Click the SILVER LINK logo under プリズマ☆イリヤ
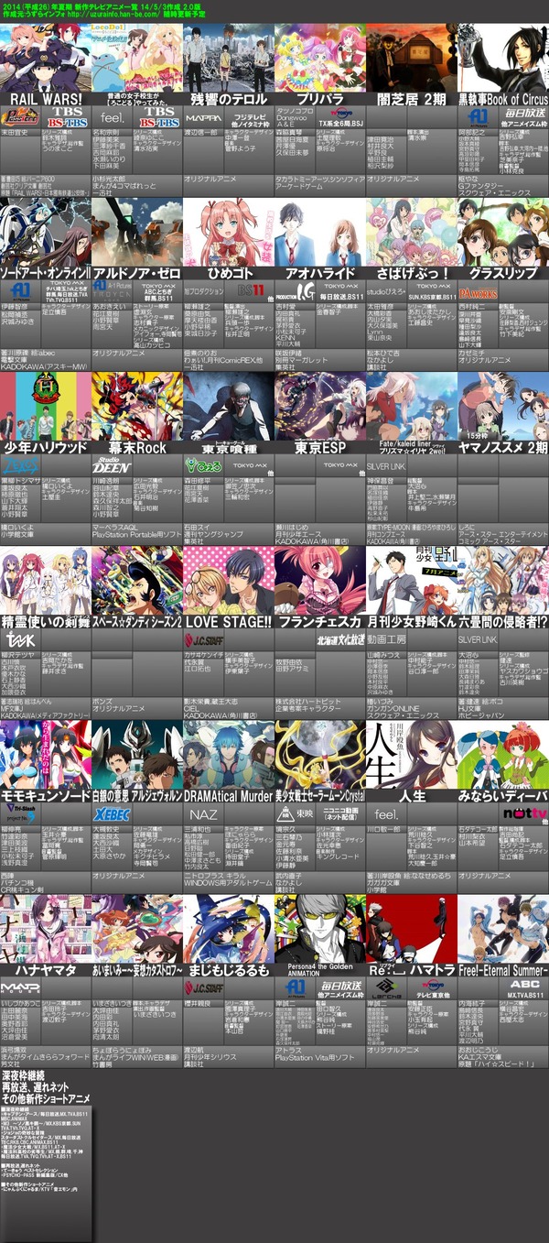The height and width of the screenshot is (1243, 549). tap(386, 466)
